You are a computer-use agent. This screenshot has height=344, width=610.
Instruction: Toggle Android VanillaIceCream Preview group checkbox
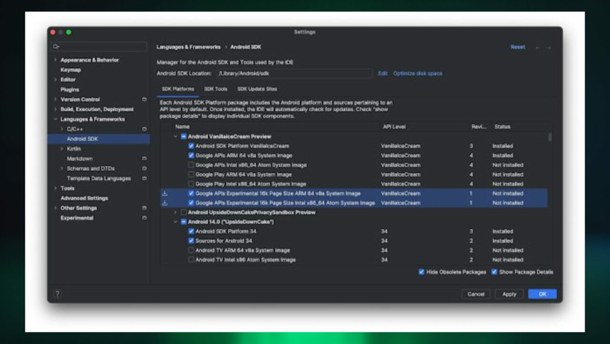(x=183, y=137)
